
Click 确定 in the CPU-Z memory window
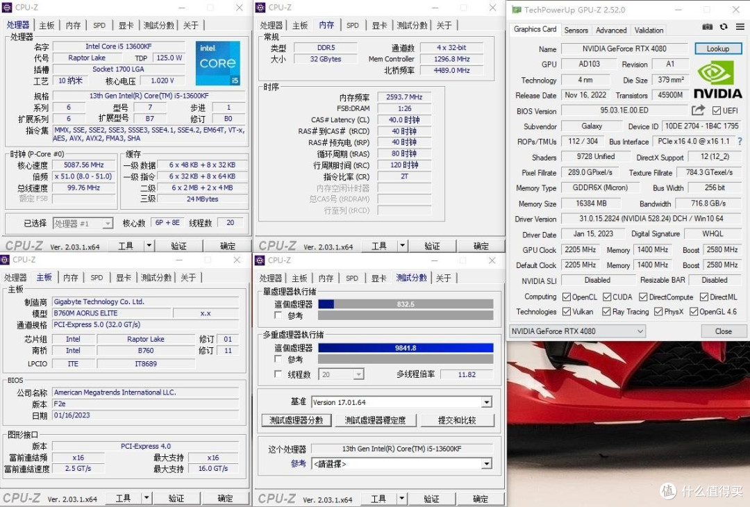[x=481, y=246]
